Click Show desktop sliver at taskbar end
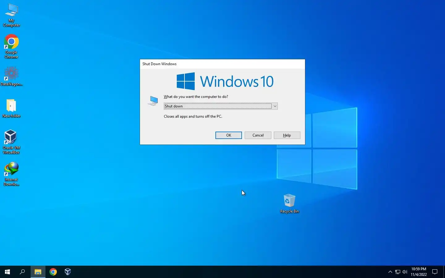This screenshot has width=445, height=278. [444, 272]
